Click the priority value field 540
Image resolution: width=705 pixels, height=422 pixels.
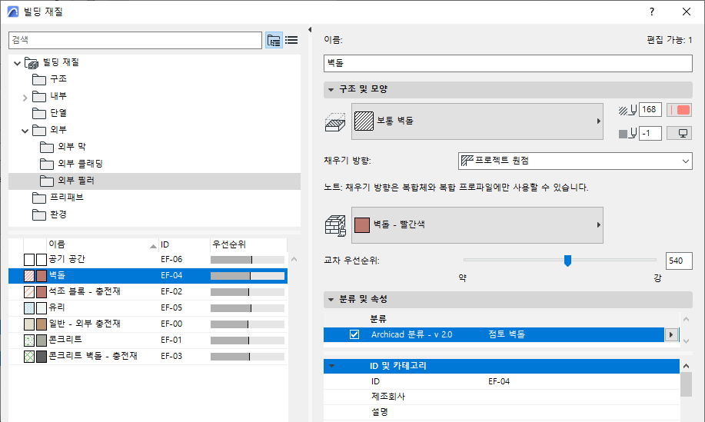pos(679,261)
